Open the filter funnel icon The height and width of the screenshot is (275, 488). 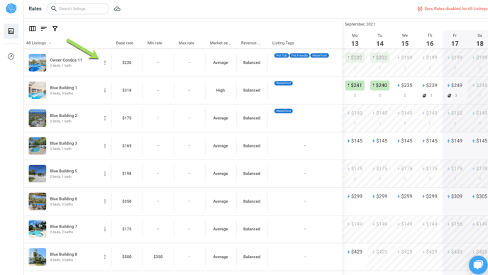pos(55,28)
